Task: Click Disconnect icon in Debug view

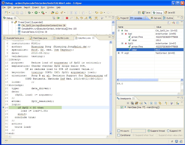Action: (71, 18)
